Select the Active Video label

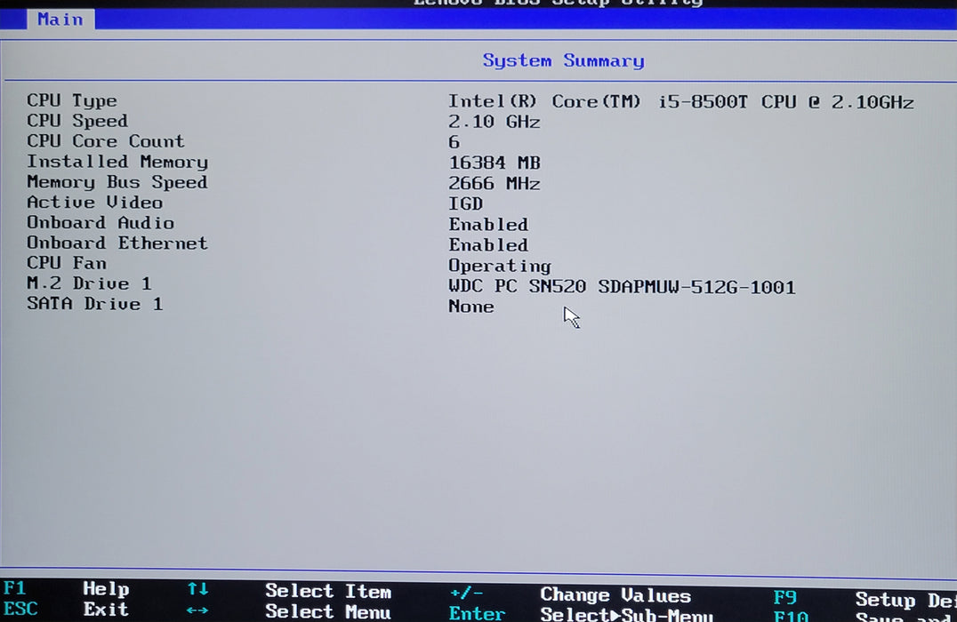(x=94, y=202)
